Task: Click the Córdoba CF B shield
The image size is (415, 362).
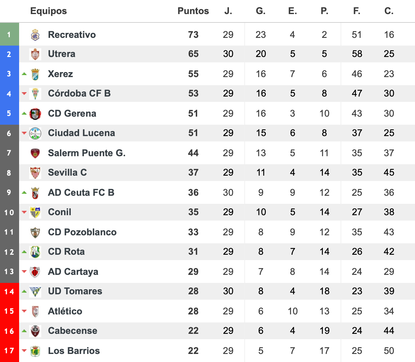Action: point(35,94)
